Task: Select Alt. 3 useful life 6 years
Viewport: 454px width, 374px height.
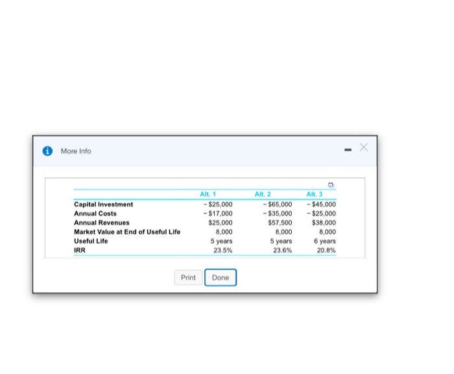Action: point(325,241)
